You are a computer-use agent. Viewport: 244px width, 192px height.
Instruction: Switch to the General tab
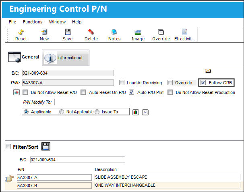click(x=23, y=57)
